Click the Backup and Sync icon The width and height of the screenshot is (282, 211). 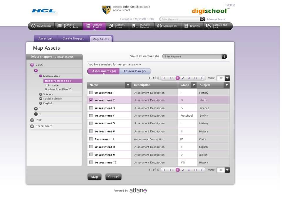tap(208, 26)
